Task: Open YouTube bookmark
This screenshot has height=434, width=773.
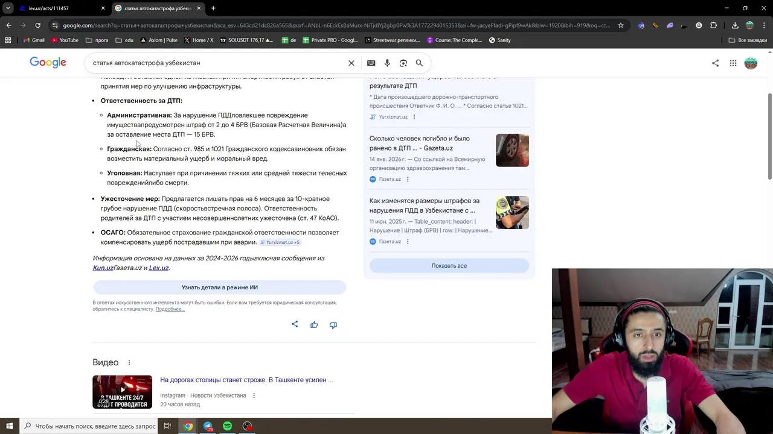Action: [65, 40]
